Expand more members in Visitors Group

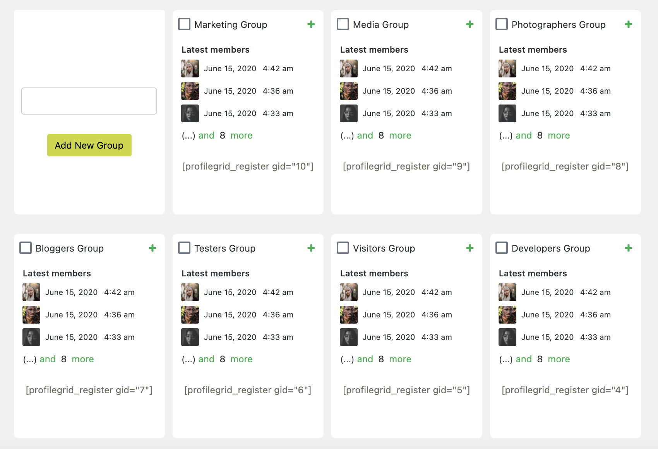(x=400, y=359)
